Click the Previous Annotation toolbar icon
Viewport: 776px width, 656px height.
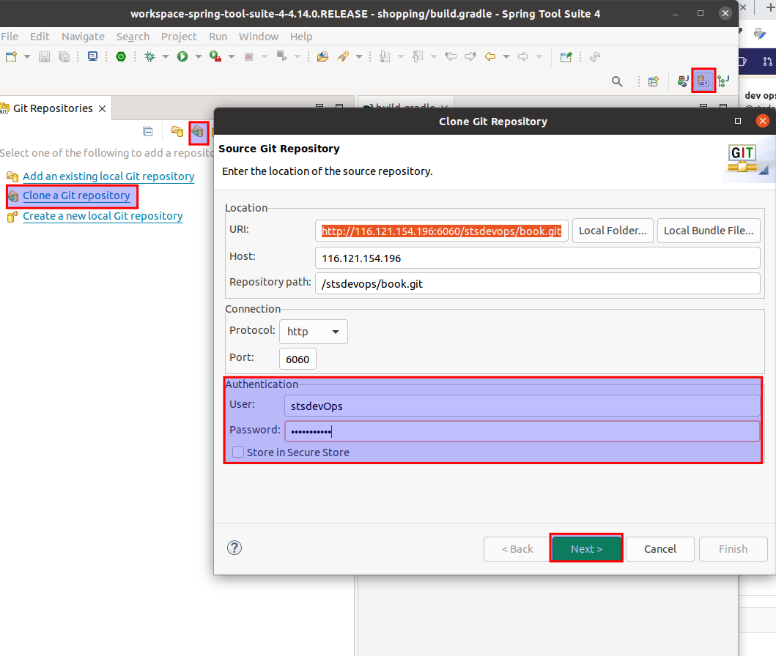click(418, 57)
